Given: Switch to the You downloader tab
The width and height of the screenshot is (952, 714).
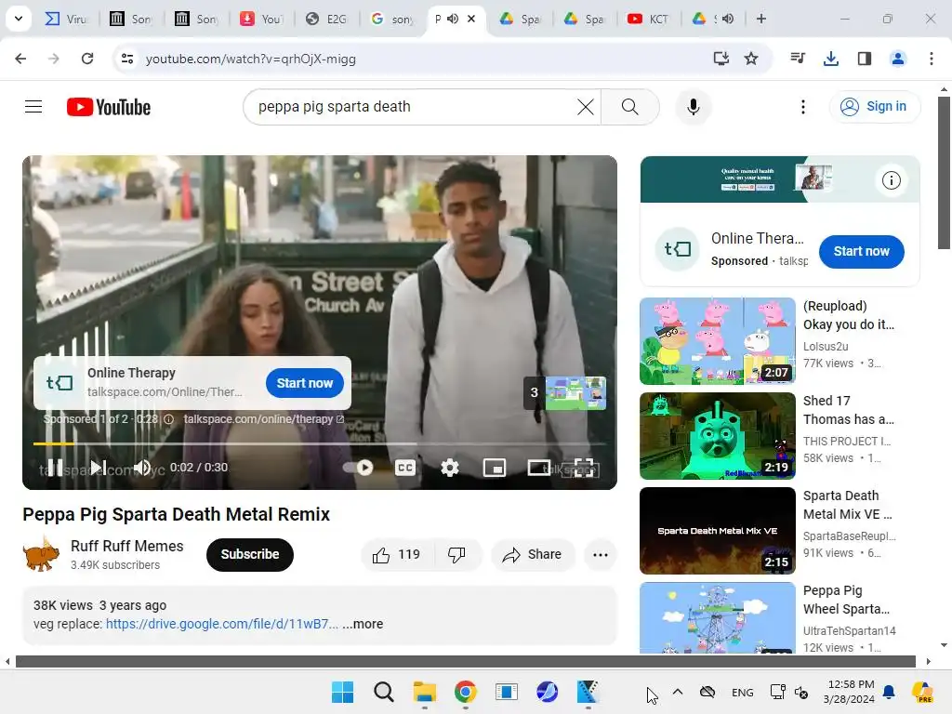Looking at the screenshot, I should [261, 19].
